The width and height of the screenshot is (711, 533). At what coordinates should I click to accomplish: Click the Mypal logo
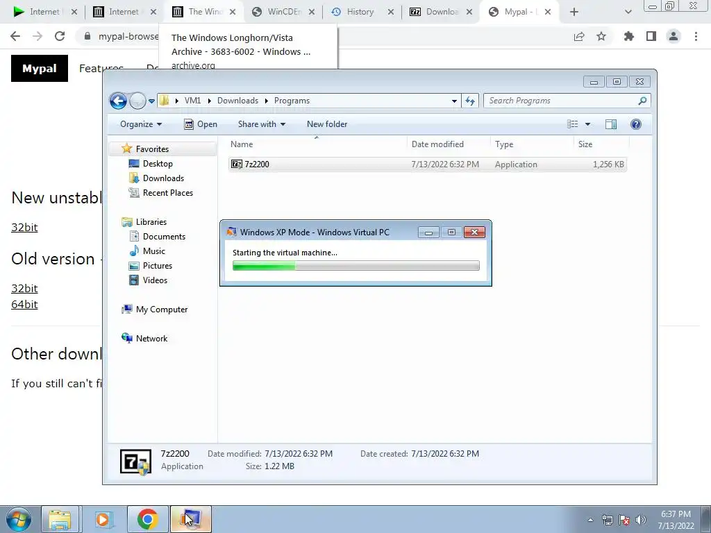pos(40,69)
